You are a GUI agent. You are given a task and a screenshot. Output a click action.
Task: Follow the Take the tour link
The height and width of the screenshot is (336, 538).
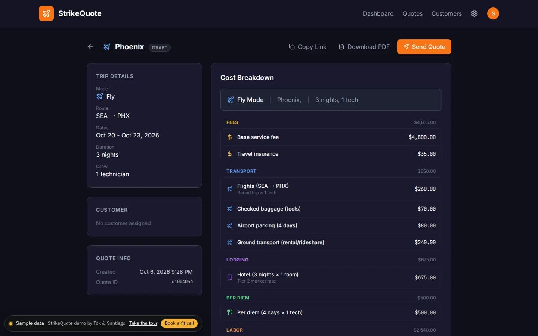[143, 323]
